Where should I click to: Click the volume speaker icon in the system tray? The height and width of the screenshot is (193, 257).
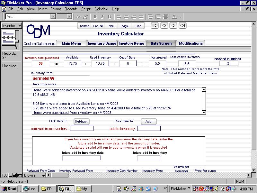pos(217,189)
